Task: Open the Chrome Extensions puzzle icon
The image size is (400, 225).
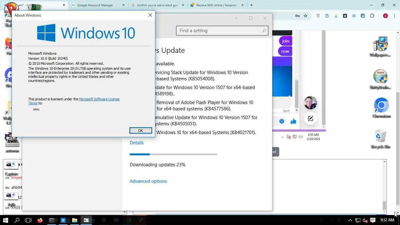Action: (x=372, y=16)
